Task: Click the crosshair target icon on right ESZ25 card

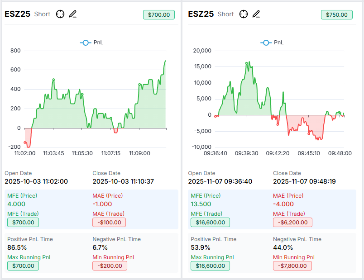Action: (x=244, y=14)
